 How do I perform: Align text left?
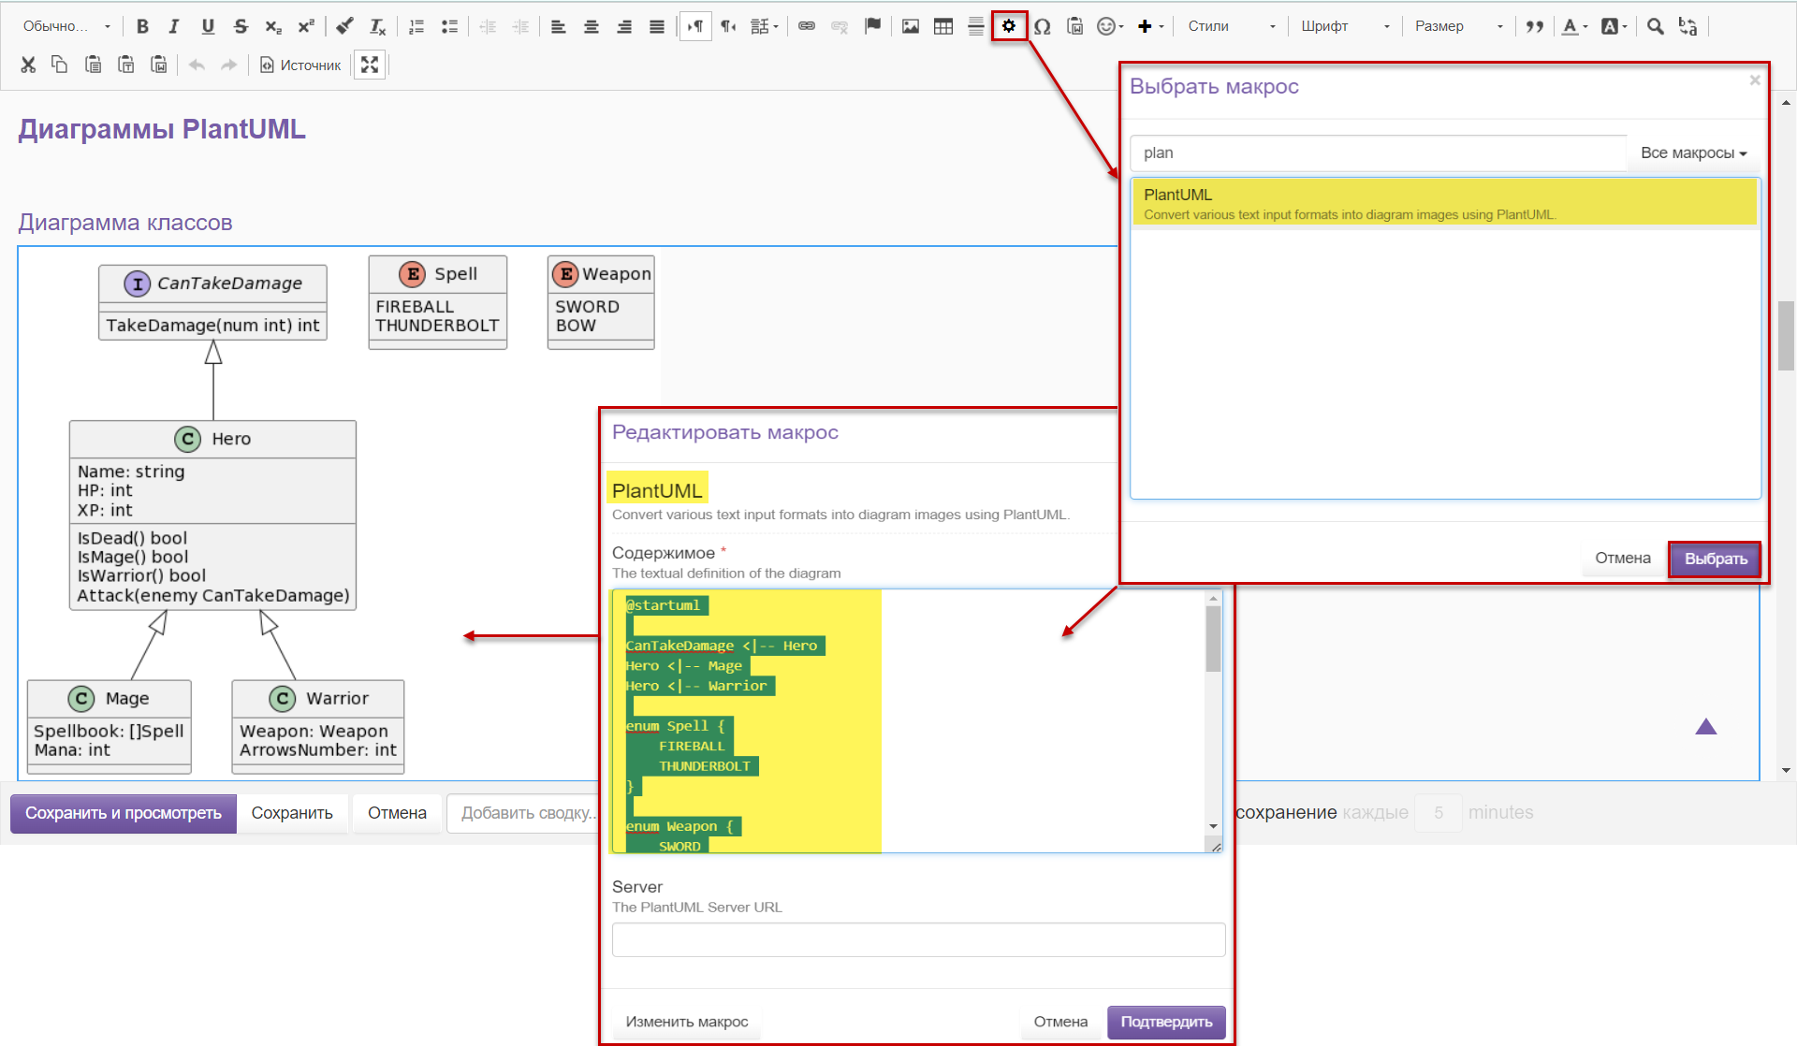click(x=559, y=26)
